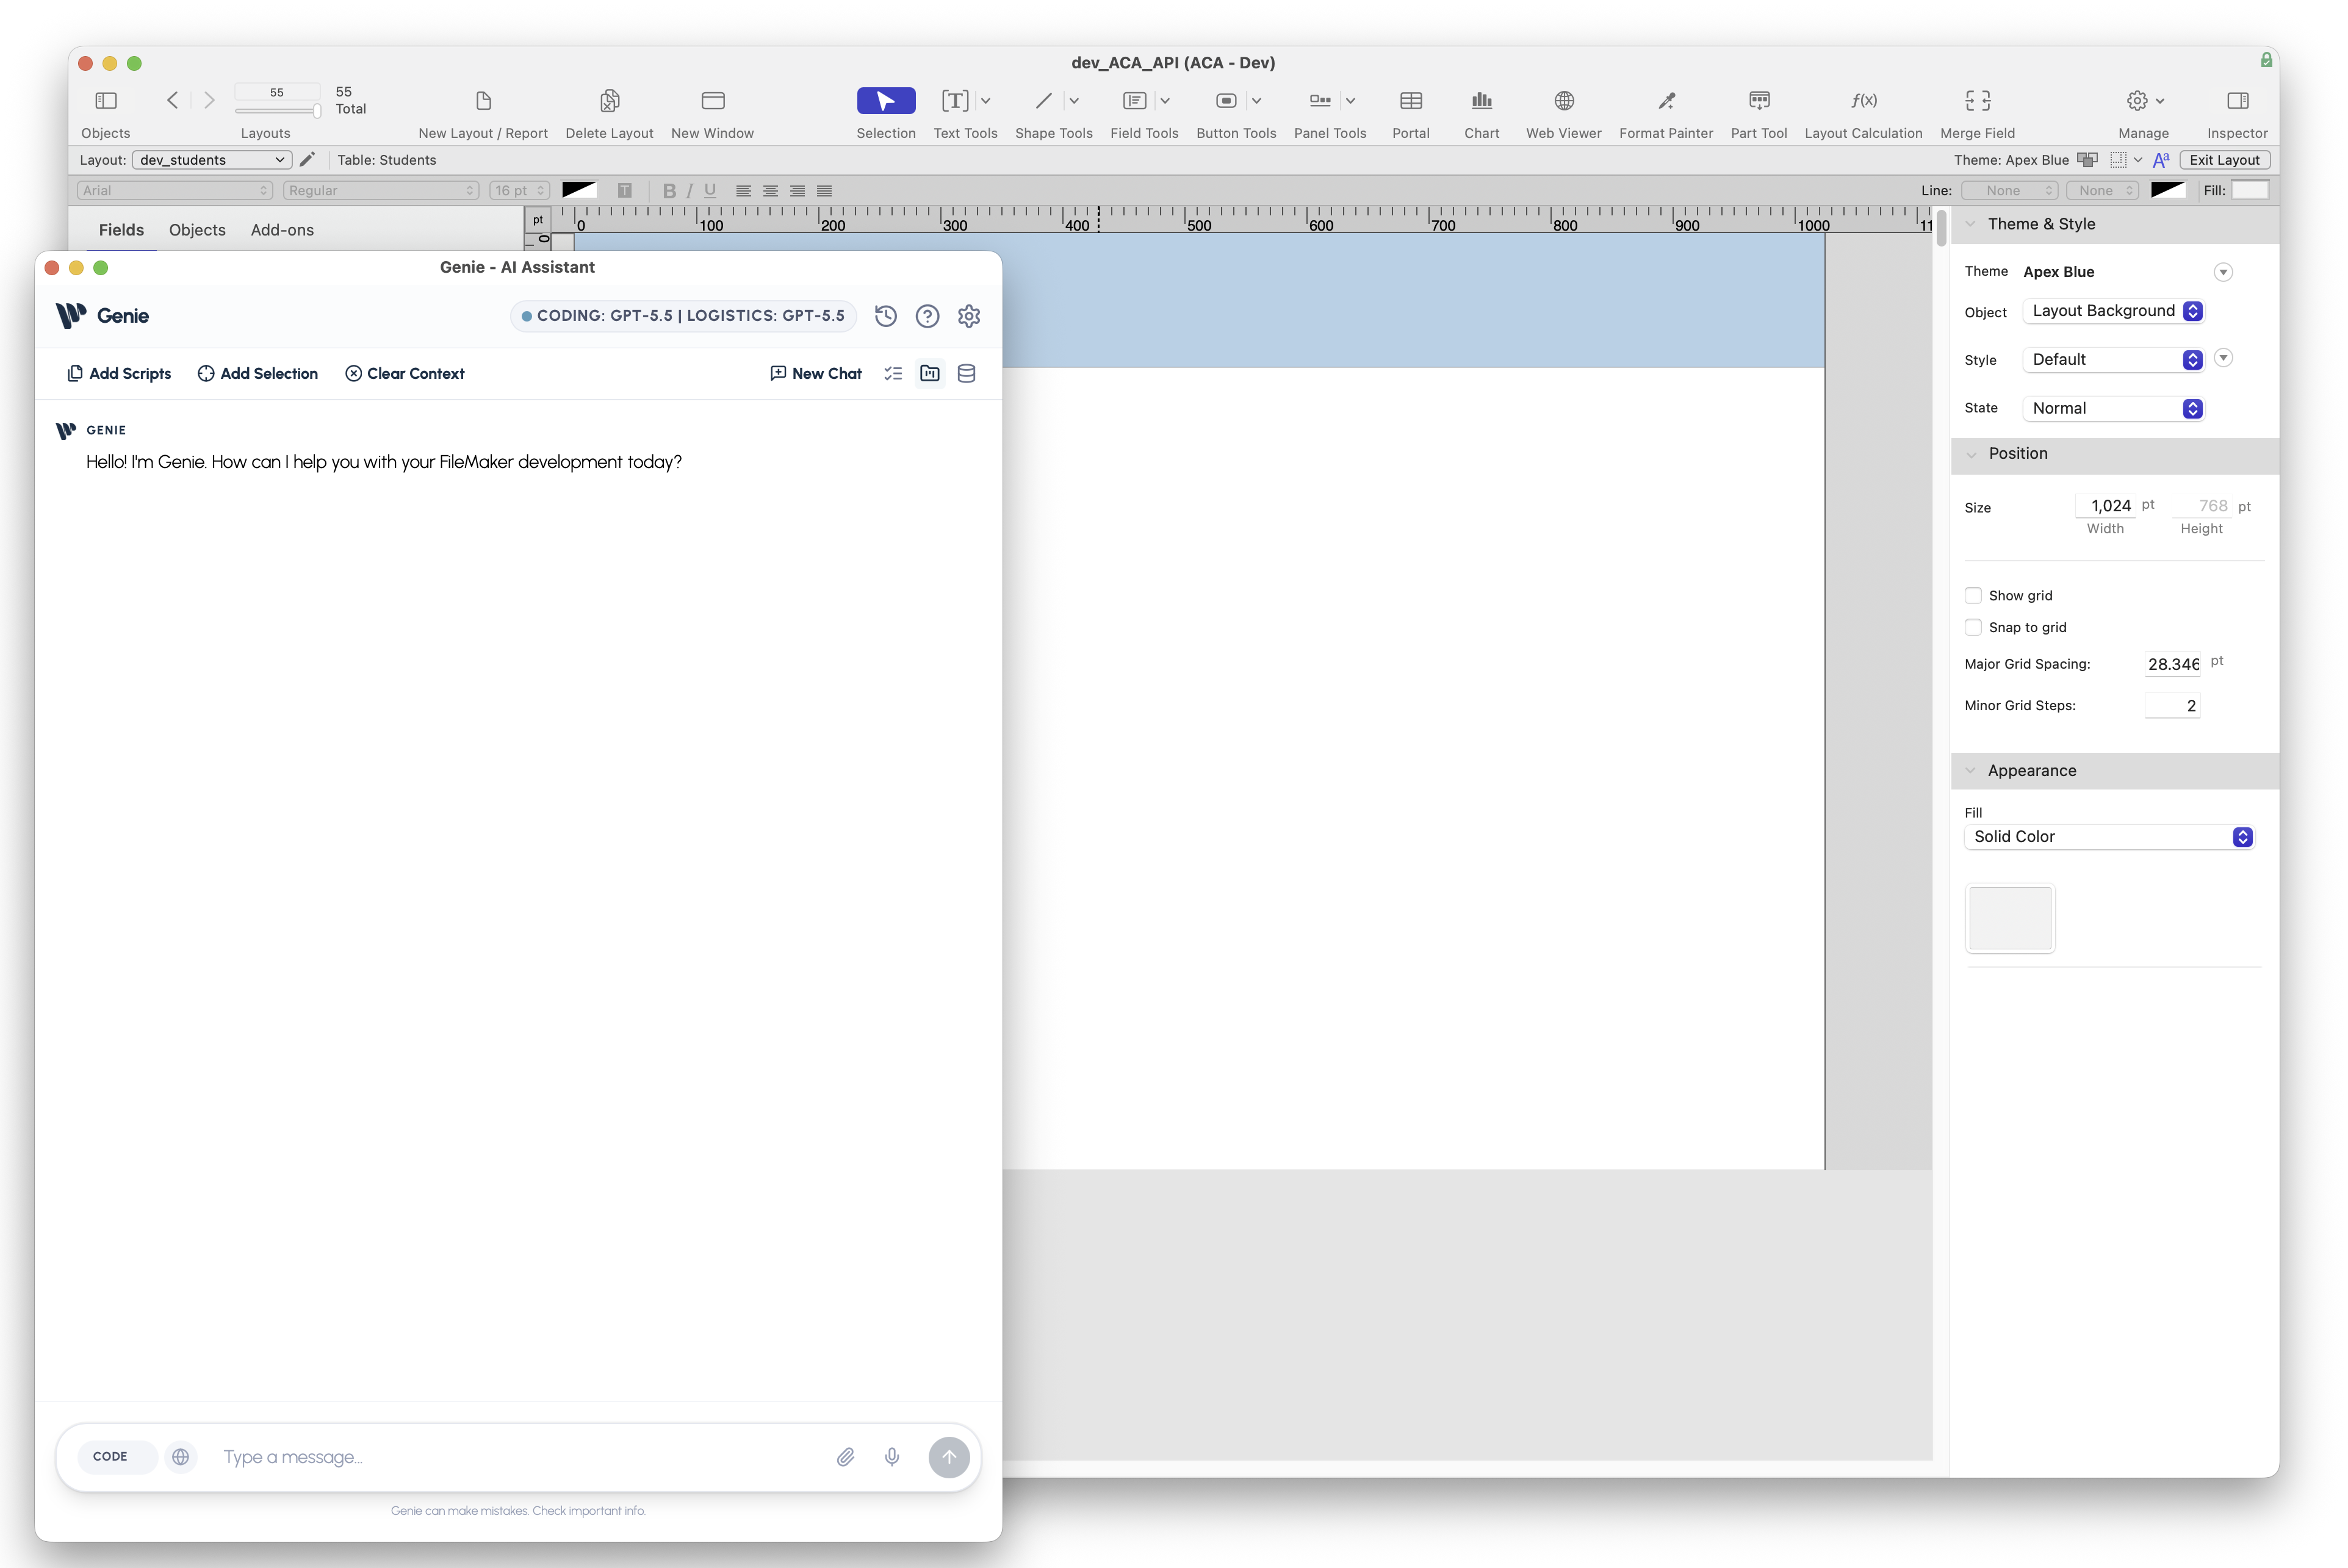Set text alignment to left
The image size is (2348, 1568).
click(x=743, y=190)
